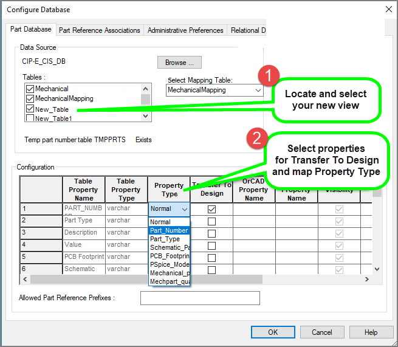Click the PART_NUMB cell
Viewport: 398px width, 347px height.
[84, 209]
